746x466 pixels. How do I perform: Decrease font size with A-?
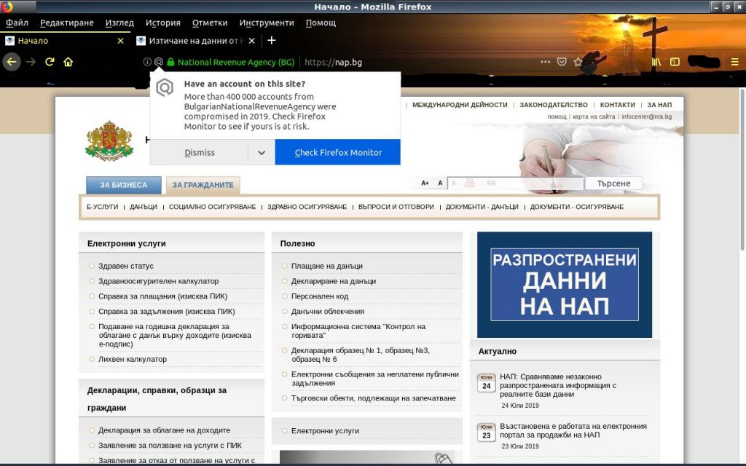455,183
